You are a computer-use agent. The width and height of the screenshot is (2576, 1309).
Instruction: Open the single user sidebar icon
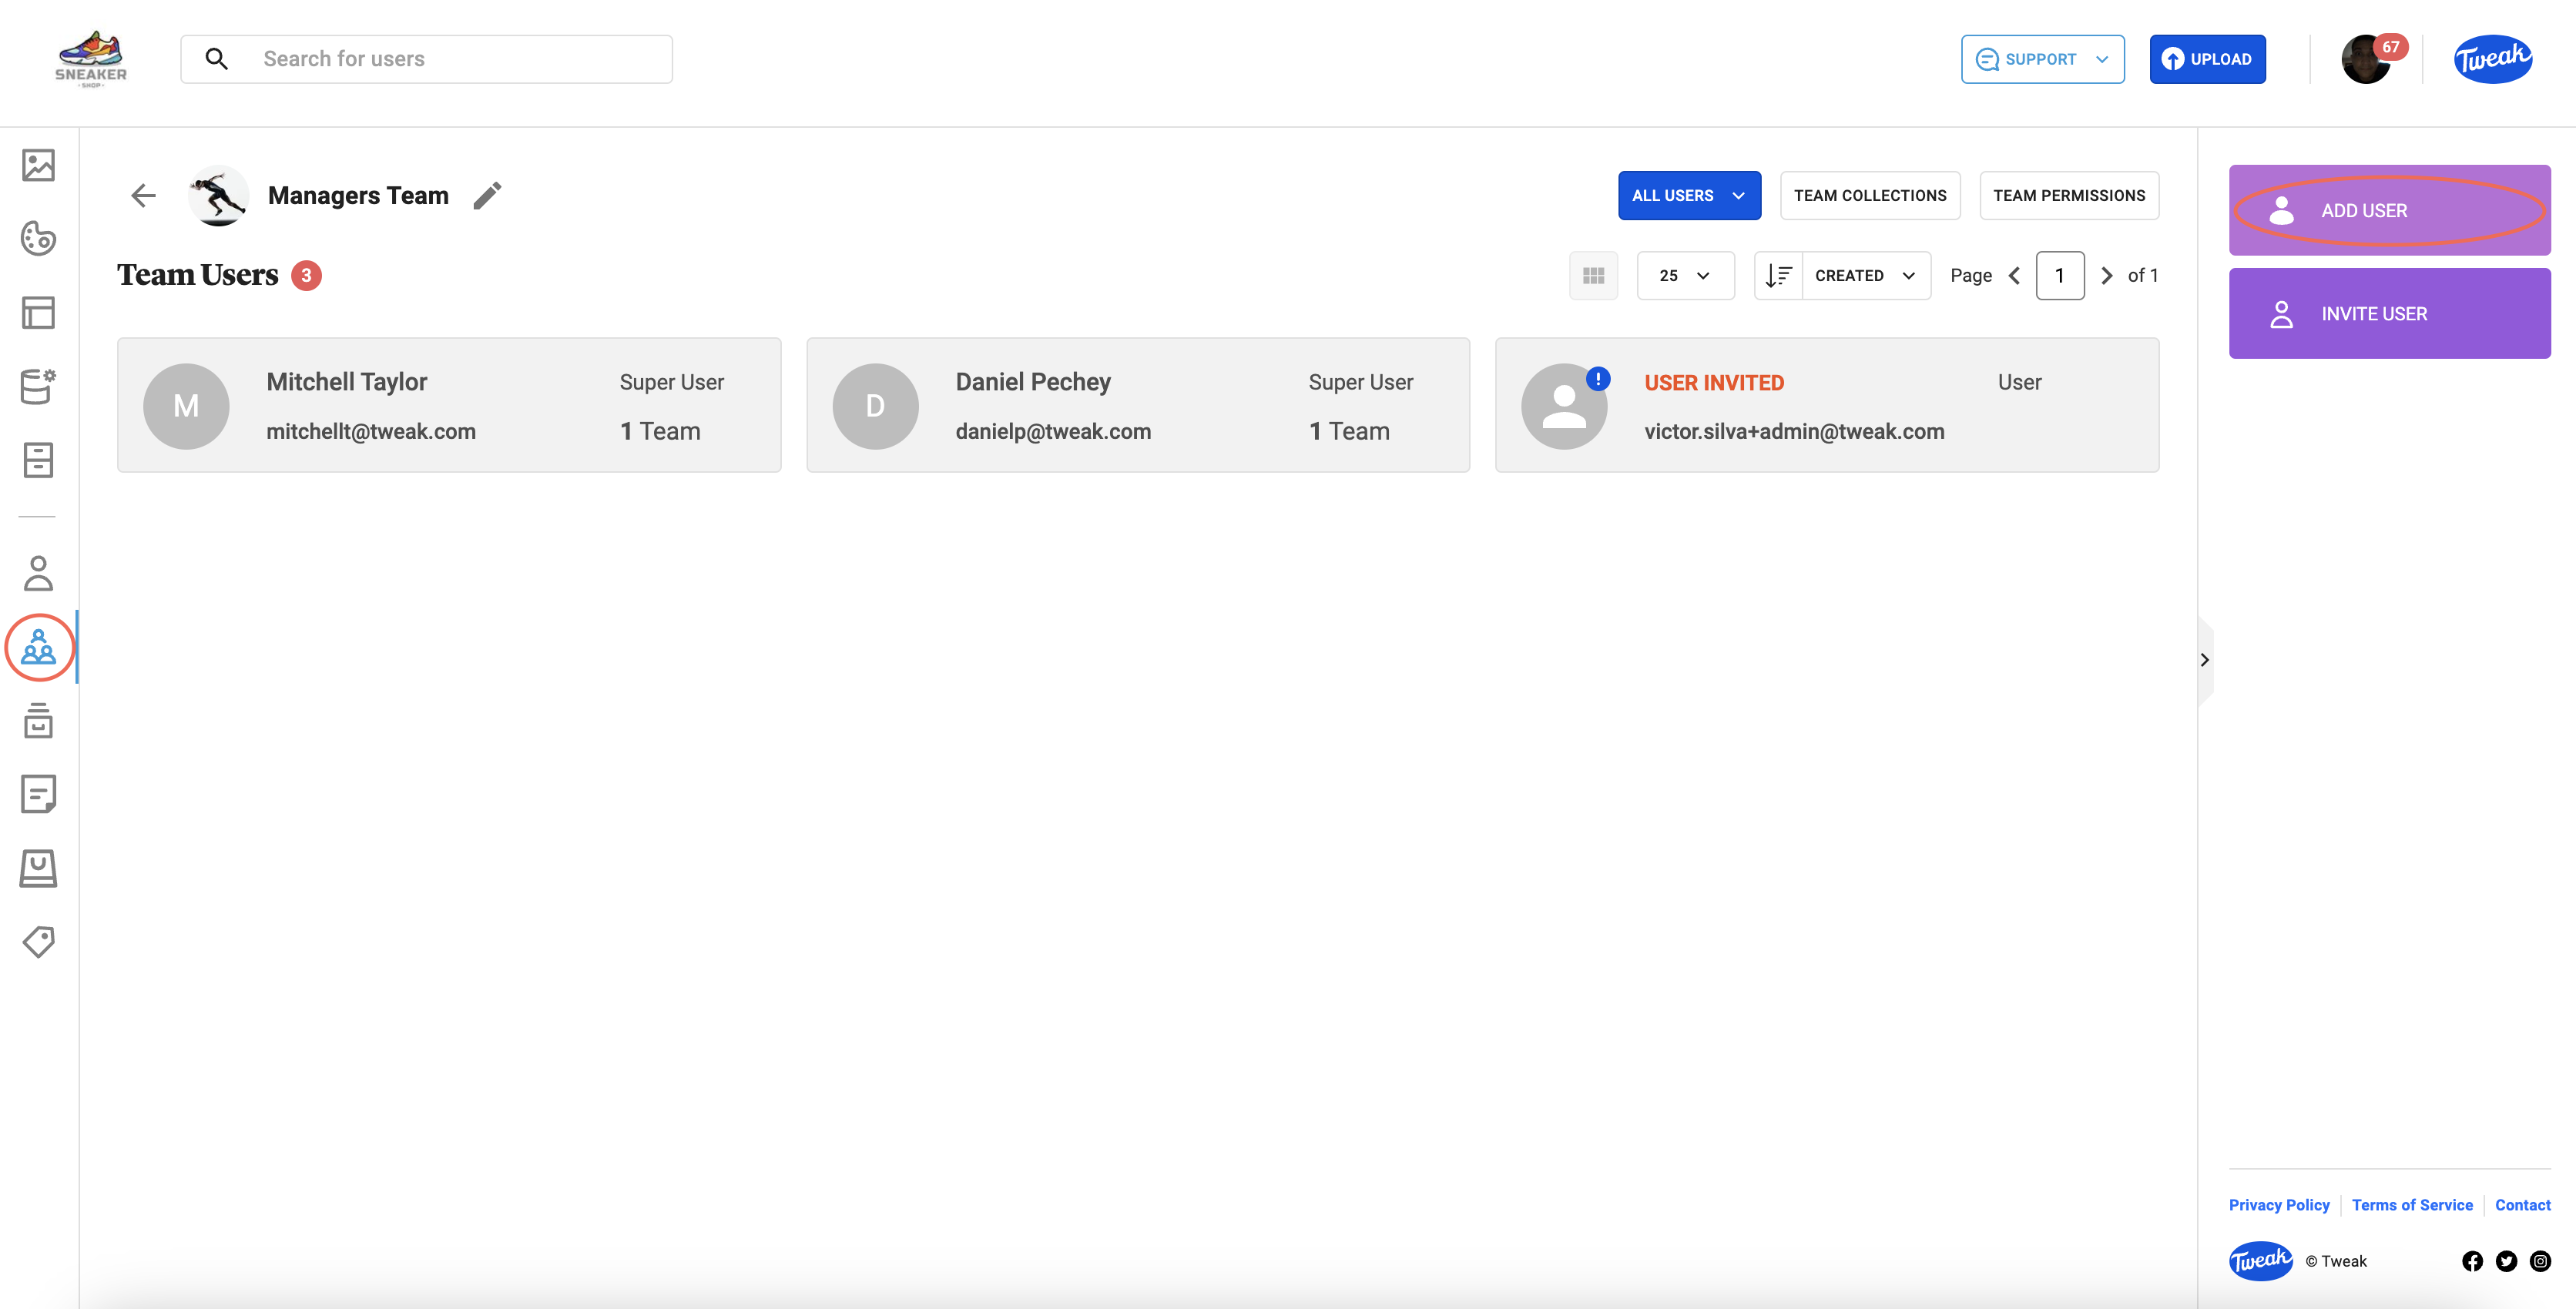tap(38, 574)
